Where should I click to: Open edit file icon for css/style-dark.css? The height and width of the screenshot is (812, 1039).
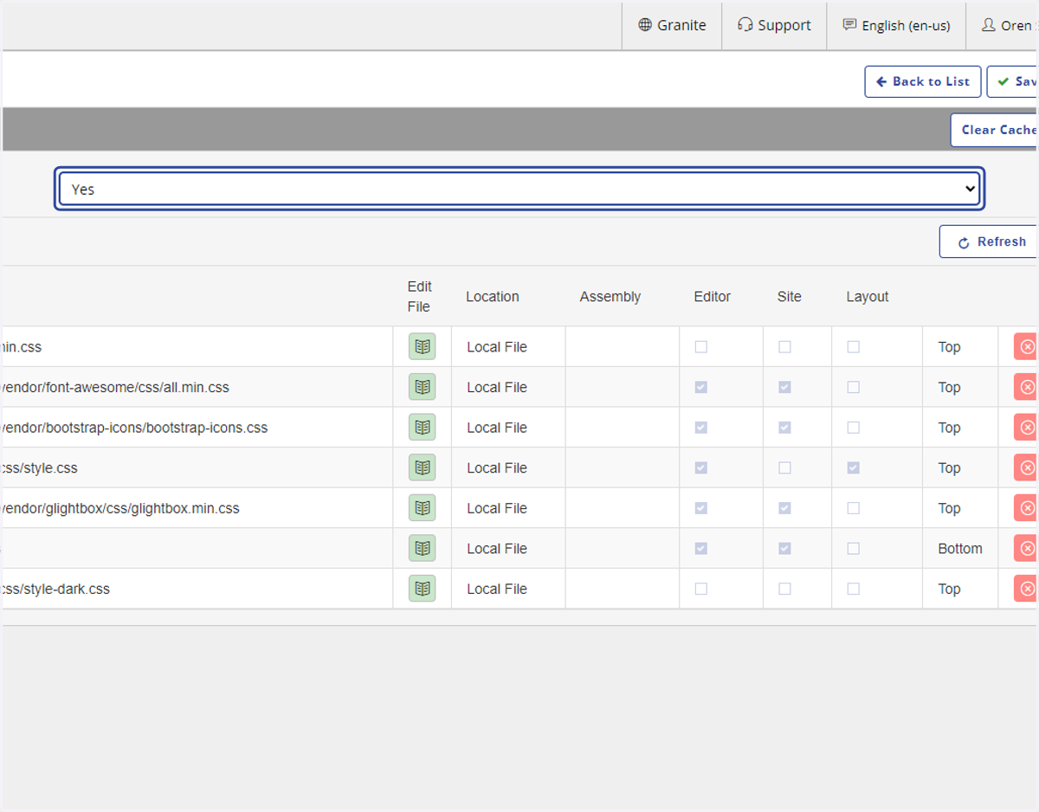tap(423, 589)
